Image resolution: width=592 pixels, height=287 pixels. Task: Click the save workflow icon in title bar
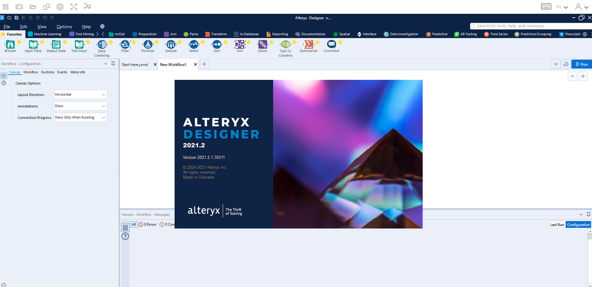point(17,18)
